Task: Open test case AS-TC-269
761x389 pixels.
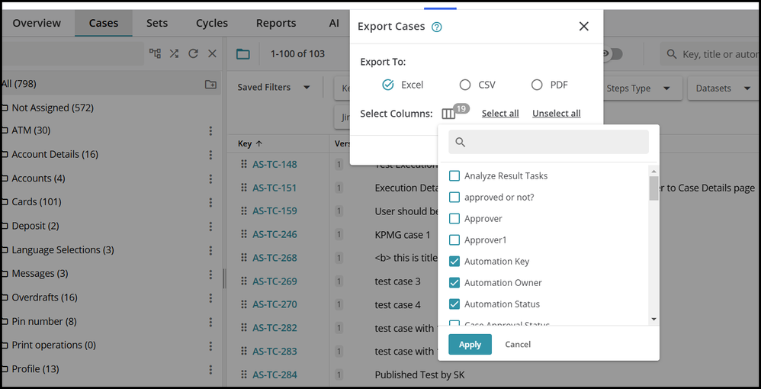Action: 275,281
